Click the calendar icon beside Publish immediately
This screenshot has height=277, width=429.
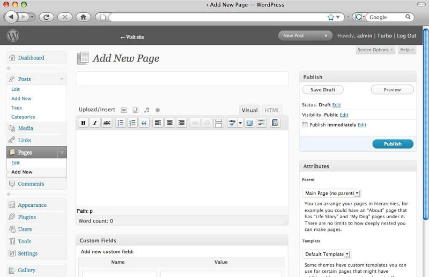tap(305, 125)
